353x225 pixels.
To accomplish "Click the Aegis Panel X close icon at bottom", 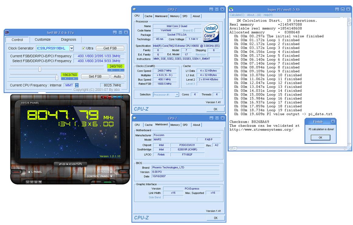I will [32, 182].
